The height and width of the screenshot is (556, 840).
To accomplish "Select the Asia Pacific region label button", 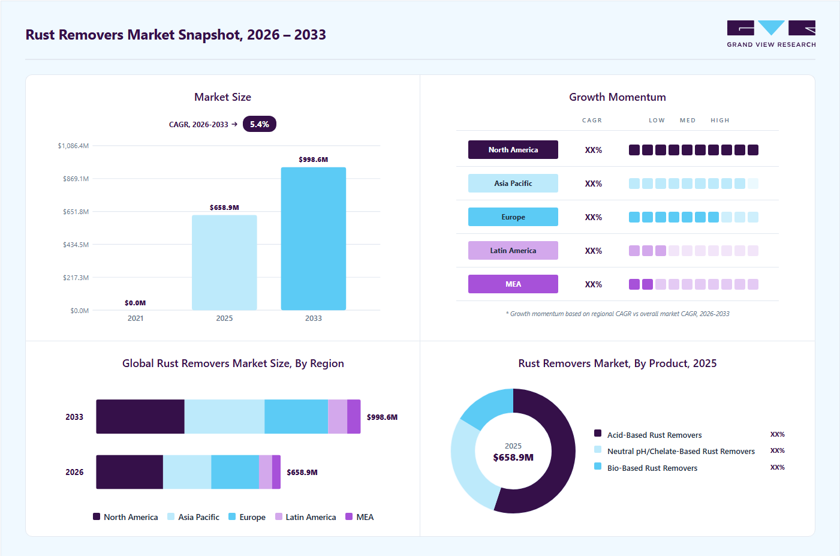I will [x=513, y=184].
